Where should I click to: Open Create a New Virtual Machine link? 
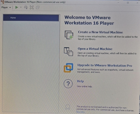(x=100, y=32)
